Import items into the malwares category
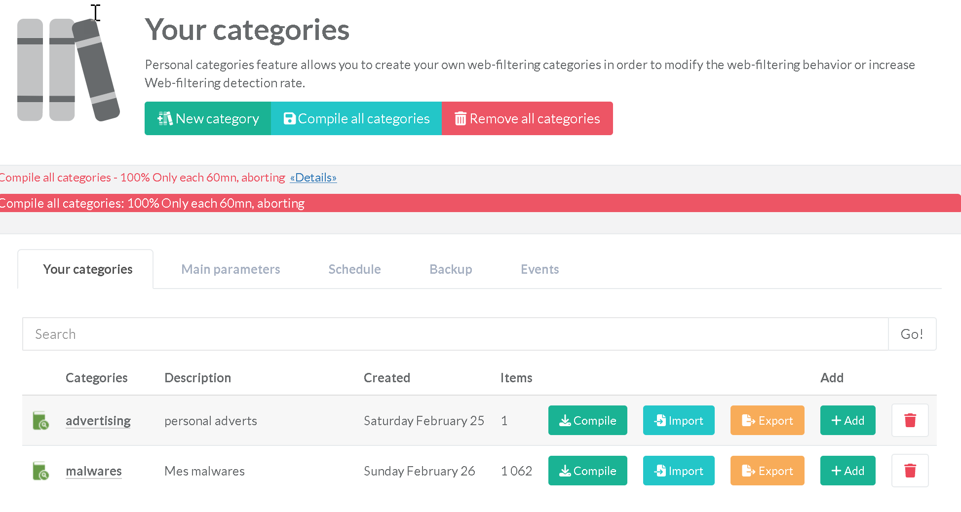 (x=678, y=471)
